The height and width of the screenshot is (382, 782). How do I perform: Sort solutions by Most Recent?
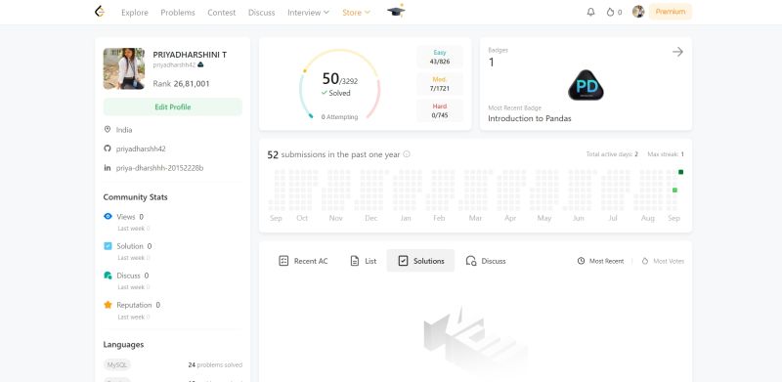(x=600, y=261)
